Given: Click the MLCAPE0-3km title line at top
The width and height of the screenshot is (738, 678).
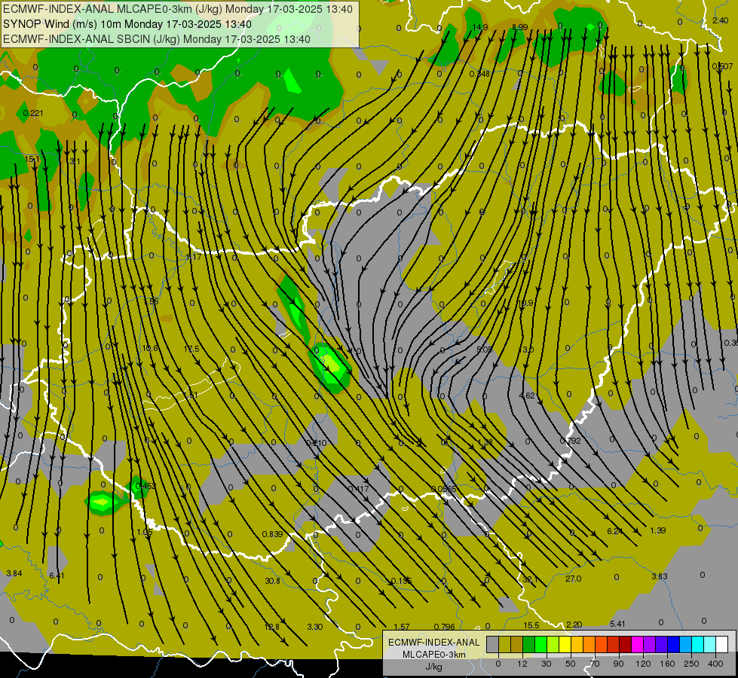Looking at the screenshot, I should click(178, 9).
